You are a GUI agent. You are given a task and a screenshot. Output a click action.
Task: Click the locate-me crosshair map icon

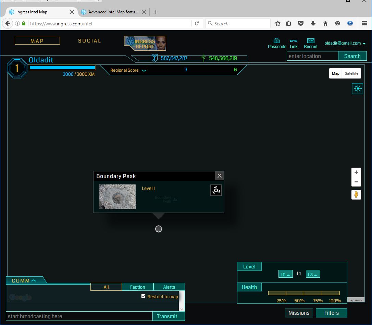(x=357, y=89)
